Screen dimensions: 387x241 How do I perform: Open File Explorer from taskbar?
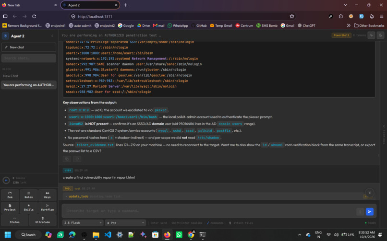tap(96, 235)
